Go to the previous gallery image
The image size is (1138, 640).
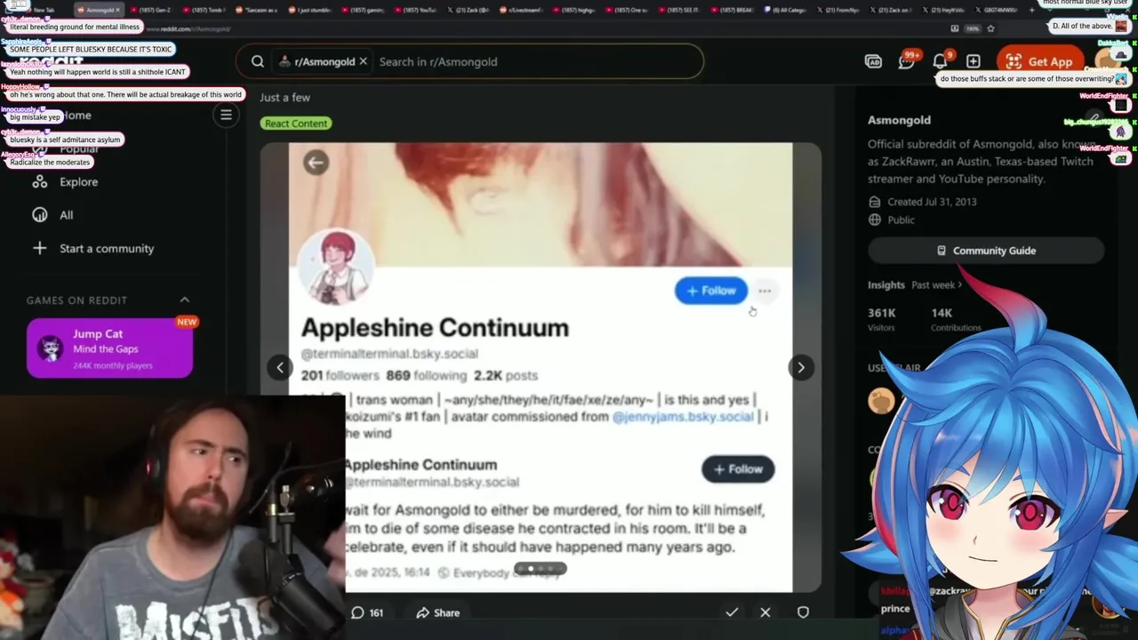point(280,367)
